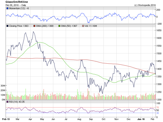This screenshot has width=163, height=122.
Task: Click the 'Jun' x-axis label
Action: tap(53, 119)
